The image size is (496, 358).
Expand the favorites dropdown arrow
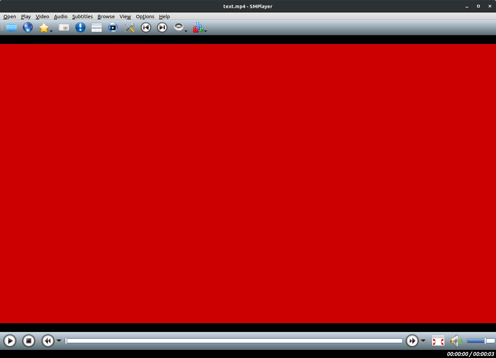coord(51,30)
